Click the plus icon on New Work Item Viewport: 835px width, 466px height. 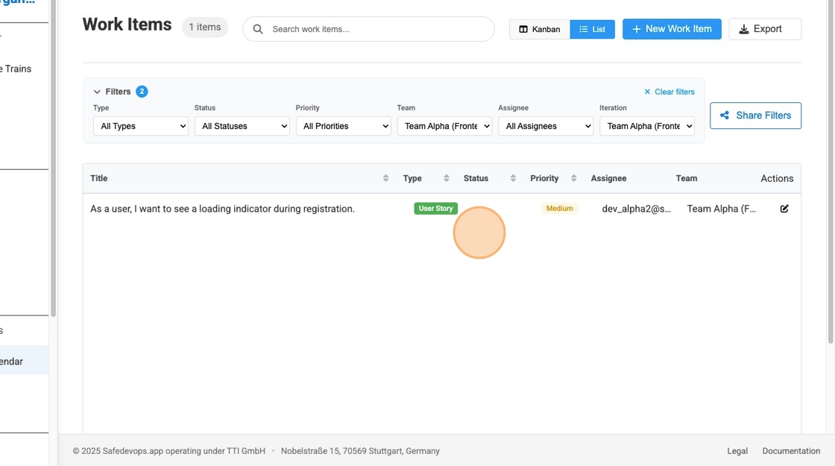(x=635, y=29)
